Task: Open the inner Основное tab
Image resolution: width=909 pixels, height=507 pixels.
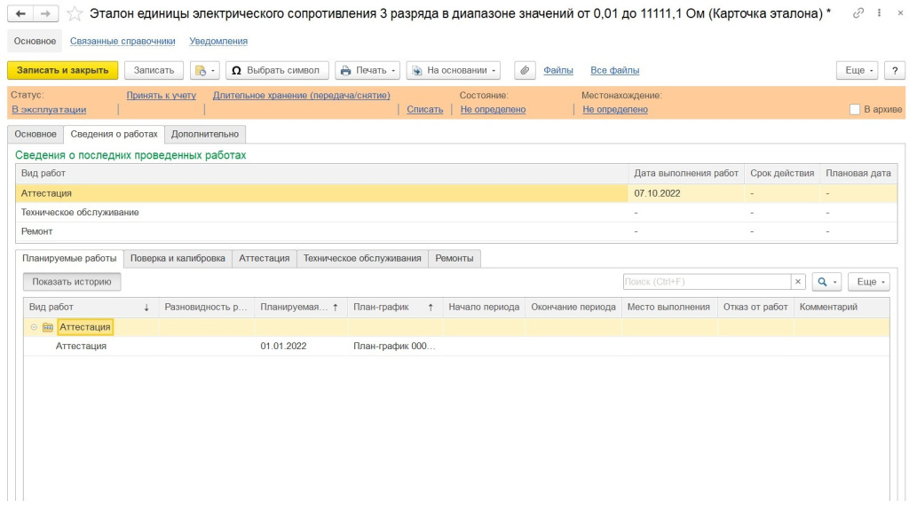Action: click(x=36, y=134)
